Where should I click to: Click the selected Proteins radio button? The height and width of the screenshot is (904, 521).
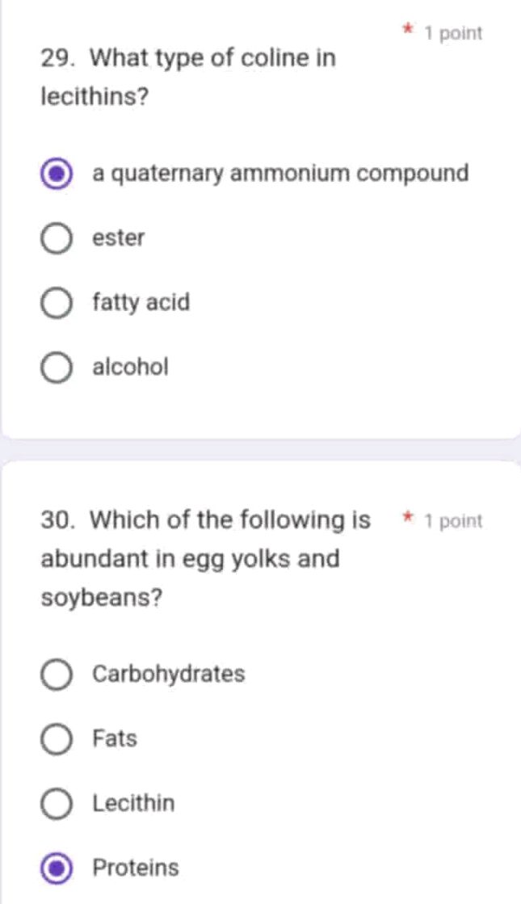[x=56, y=868]
